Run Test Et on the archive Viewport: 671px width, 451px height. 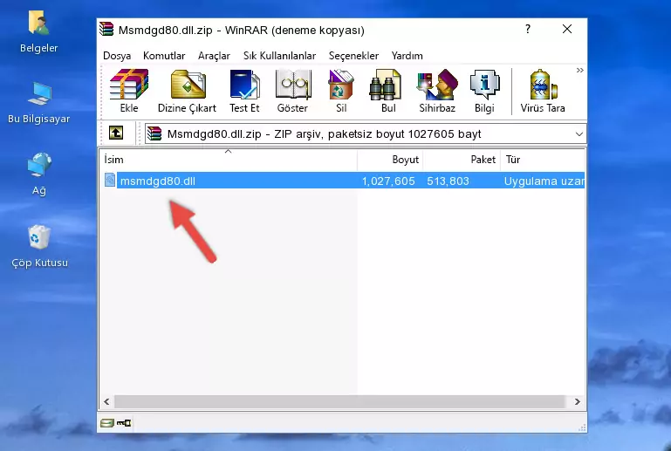tap(244, 91)
